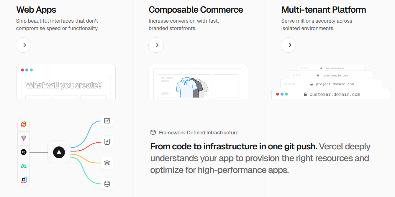This screenshot has height=197, width=395.
Task: Click the Web Apps heading
Action: coord(36,10)
